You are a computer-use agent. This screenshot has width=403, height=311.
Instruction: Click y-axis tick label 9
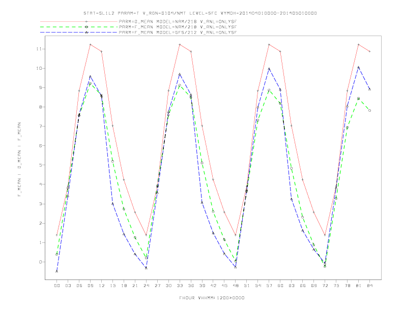coord(41,87)
